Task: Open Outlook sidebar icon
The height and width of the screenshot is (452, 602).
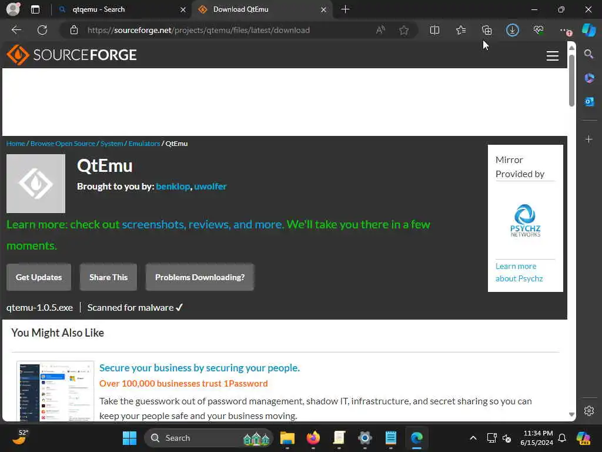Action: (589, 101)
